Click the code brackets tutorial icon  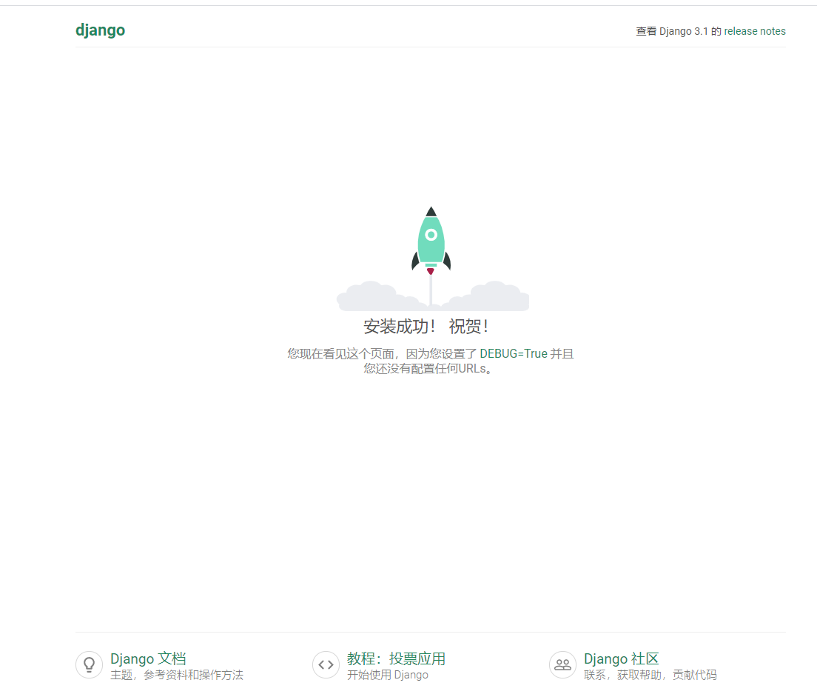coord(326,664)
